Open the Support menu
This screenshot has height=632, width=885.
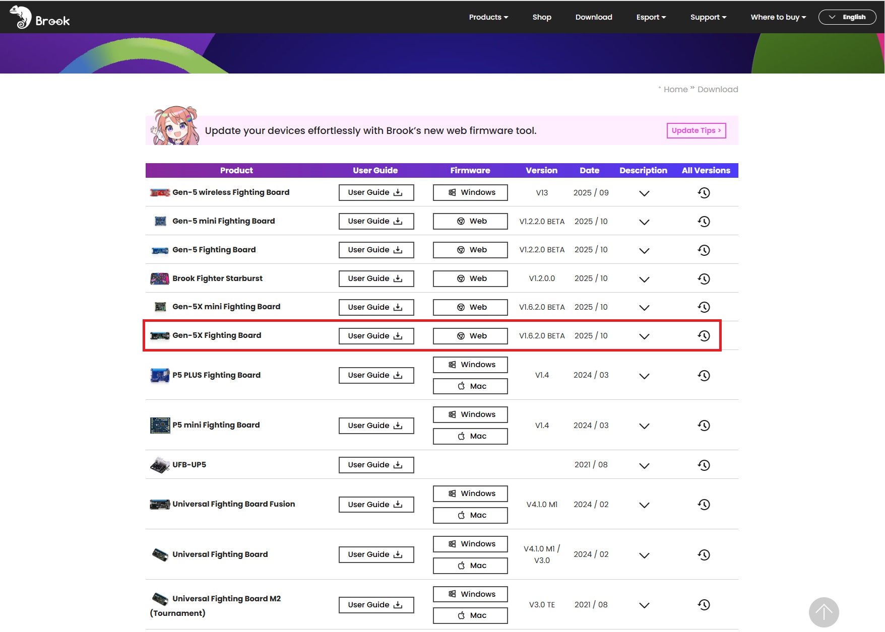[x=708, y=17]
